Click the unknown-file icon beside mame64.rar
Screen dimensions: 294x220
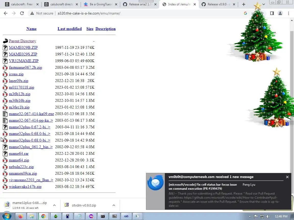click(x=5, y=154)
